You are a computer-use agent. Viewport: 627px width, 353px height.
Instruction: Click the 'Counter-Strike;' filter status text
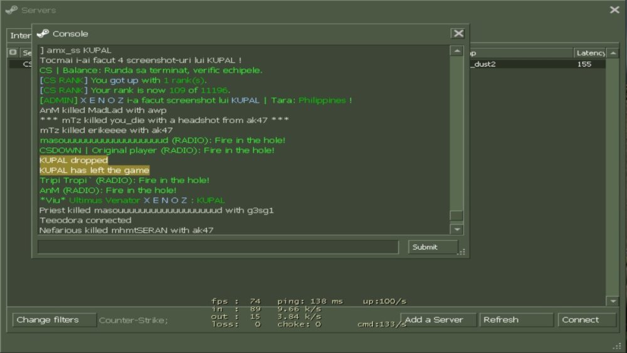134,320
